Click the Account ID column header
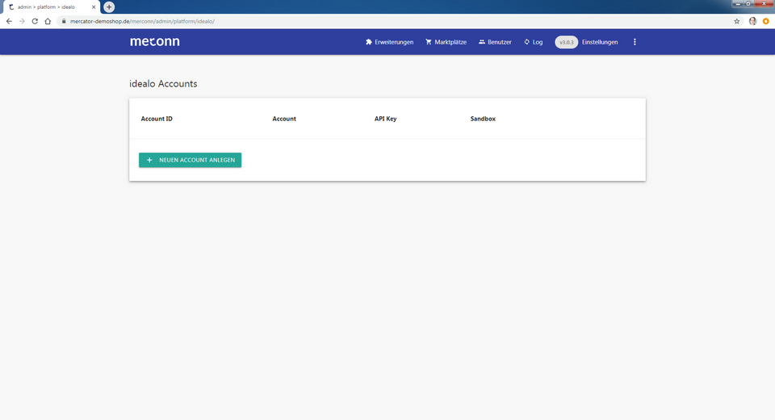The image size is (775, 420). coord(157,119)
